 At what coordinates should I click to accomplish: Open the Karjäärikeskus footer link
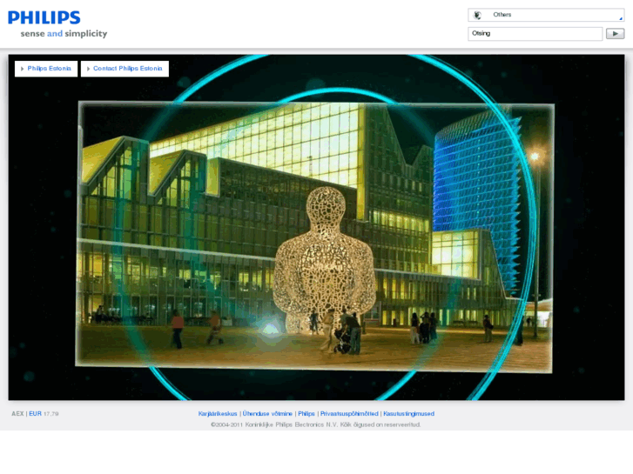pyautogui.click(x=218, y=413)
